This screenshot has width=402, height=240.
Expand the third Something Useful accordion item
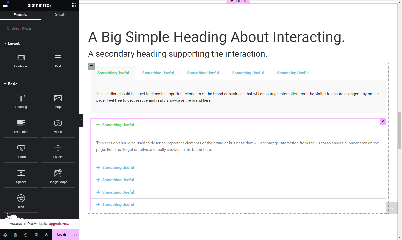[238, 180]
